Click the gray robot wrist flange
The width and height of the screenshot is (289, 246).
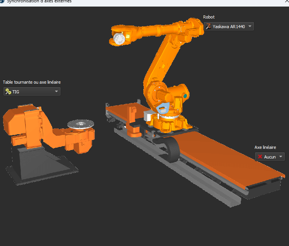point(119,39)
